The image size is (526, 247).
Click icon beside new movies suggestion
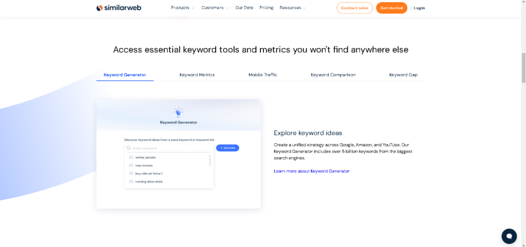(x=131, y=165)
